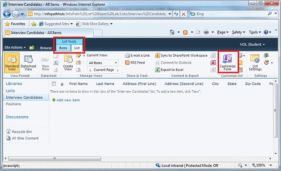
Task: Click the Add new item link
Action: tap(68, 100)
